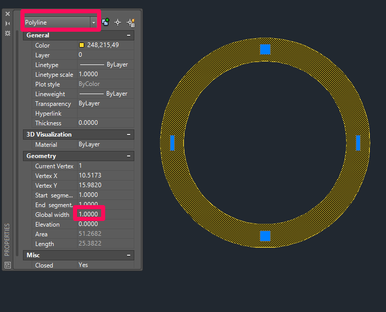Edit the Global width value field
This screenshot has height=312, width=386.
pos(106,214)
